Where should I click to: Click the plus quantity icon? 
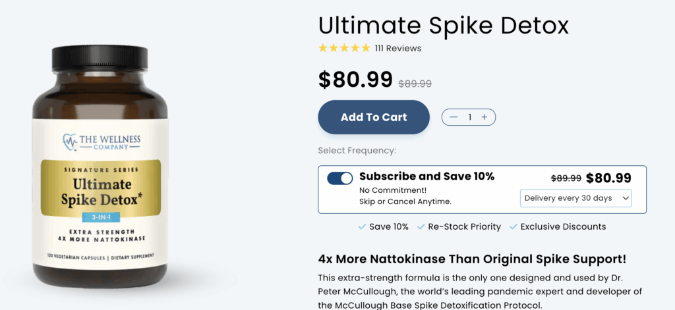tap(484, 117)
